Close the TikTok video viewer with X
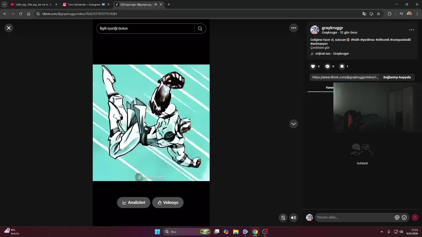 click(x=9, y=28)
